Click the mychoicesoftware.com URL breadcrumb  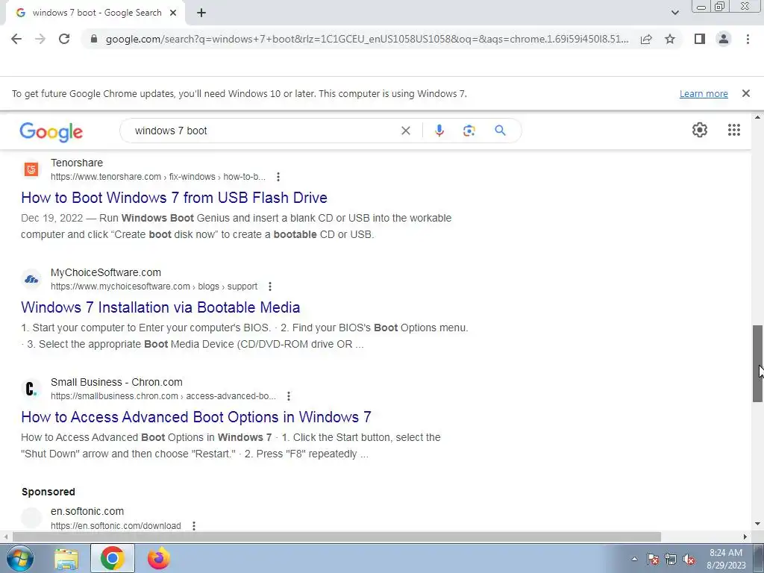pyautogui.click(x=154, y=286)
